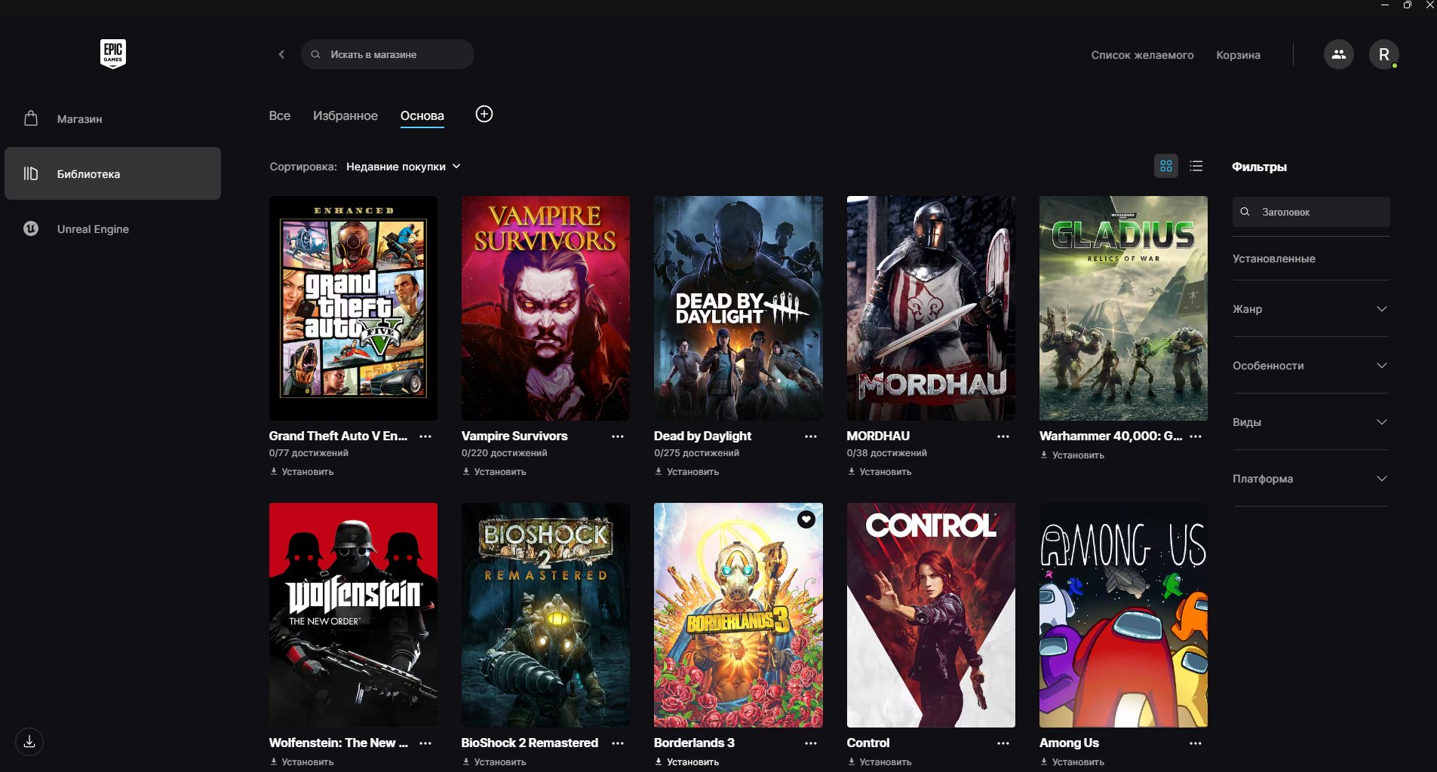Open the R profile avatar menu
Image resolution: width=1437 pixels, height=772 pixels.
point(1383,54)
